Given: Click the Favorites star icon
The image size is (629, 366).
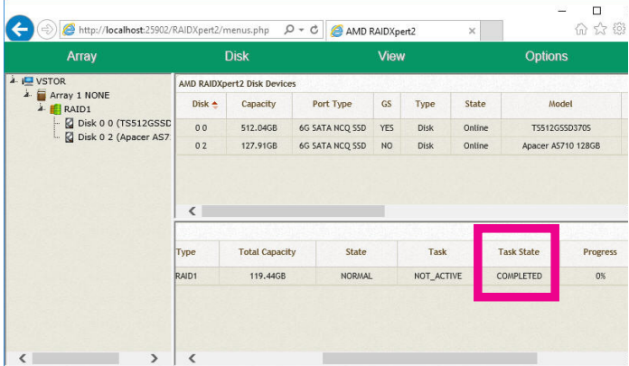Looking at the screenshot, I should 600,30.
